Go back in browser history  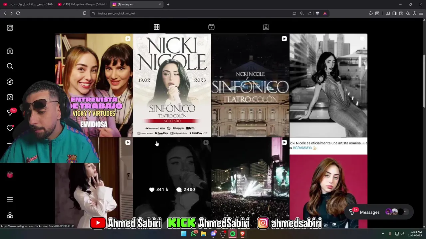click(5, 13)
